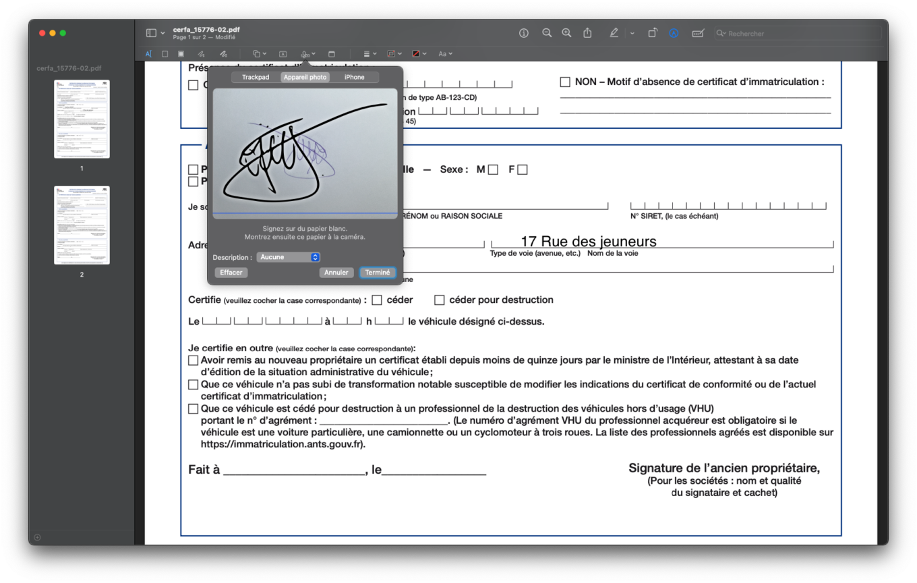Switch to the Appareil photo tab

[305, 77]
